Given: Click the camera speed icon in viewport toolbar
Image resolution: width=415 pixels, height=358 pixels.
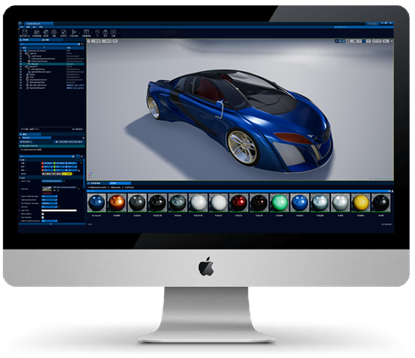Looking at the screenshot, I should click(x=386, y=41).
